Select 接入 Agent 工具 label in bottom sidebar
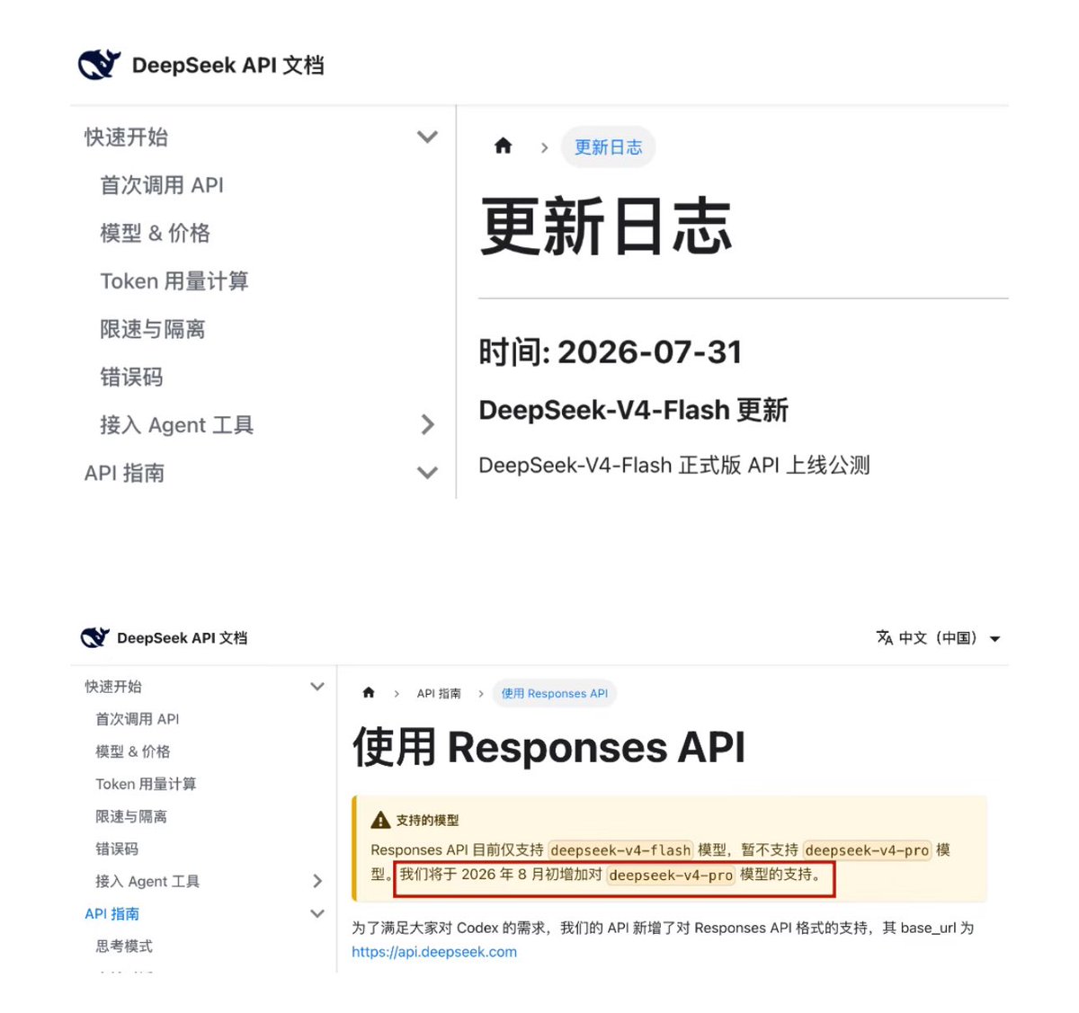This screenshot has height=1013, width=1079. click(x=147, y=881)
